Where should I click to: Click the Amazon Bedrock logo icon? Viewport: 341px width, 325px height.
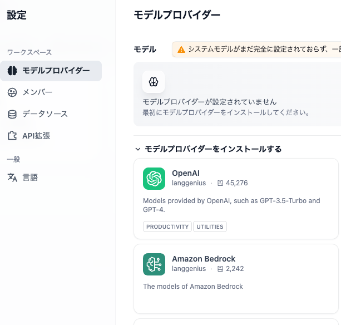coord(154,264)
